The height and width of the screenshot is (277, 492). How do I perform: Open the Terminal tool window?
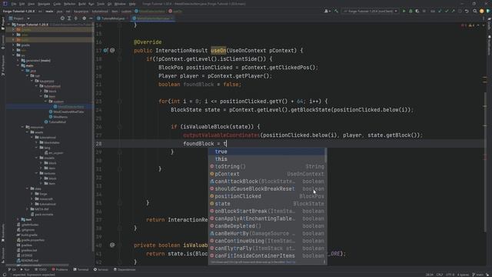[81, 269]
